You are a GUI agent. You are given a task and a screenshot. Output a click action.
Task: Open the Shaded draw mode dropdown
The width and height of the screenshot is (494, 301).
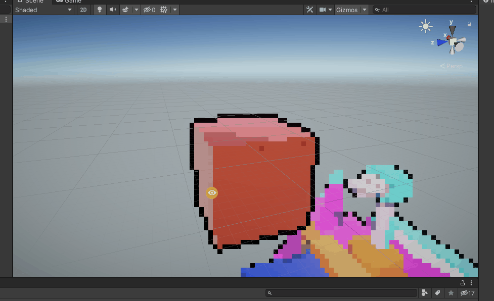43,10
